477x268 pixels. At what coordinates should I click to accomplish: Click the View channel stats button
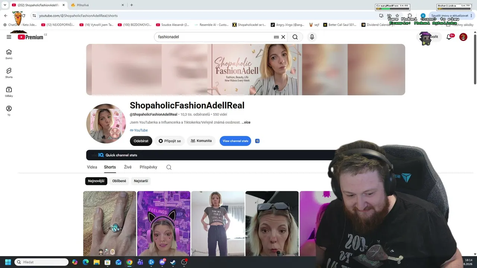(x=235, y=141)
